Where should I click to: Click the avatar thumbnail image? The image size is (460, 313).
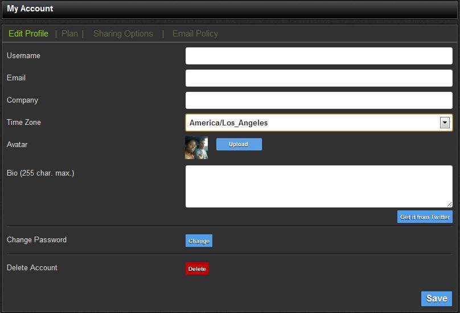click(196, 148)
